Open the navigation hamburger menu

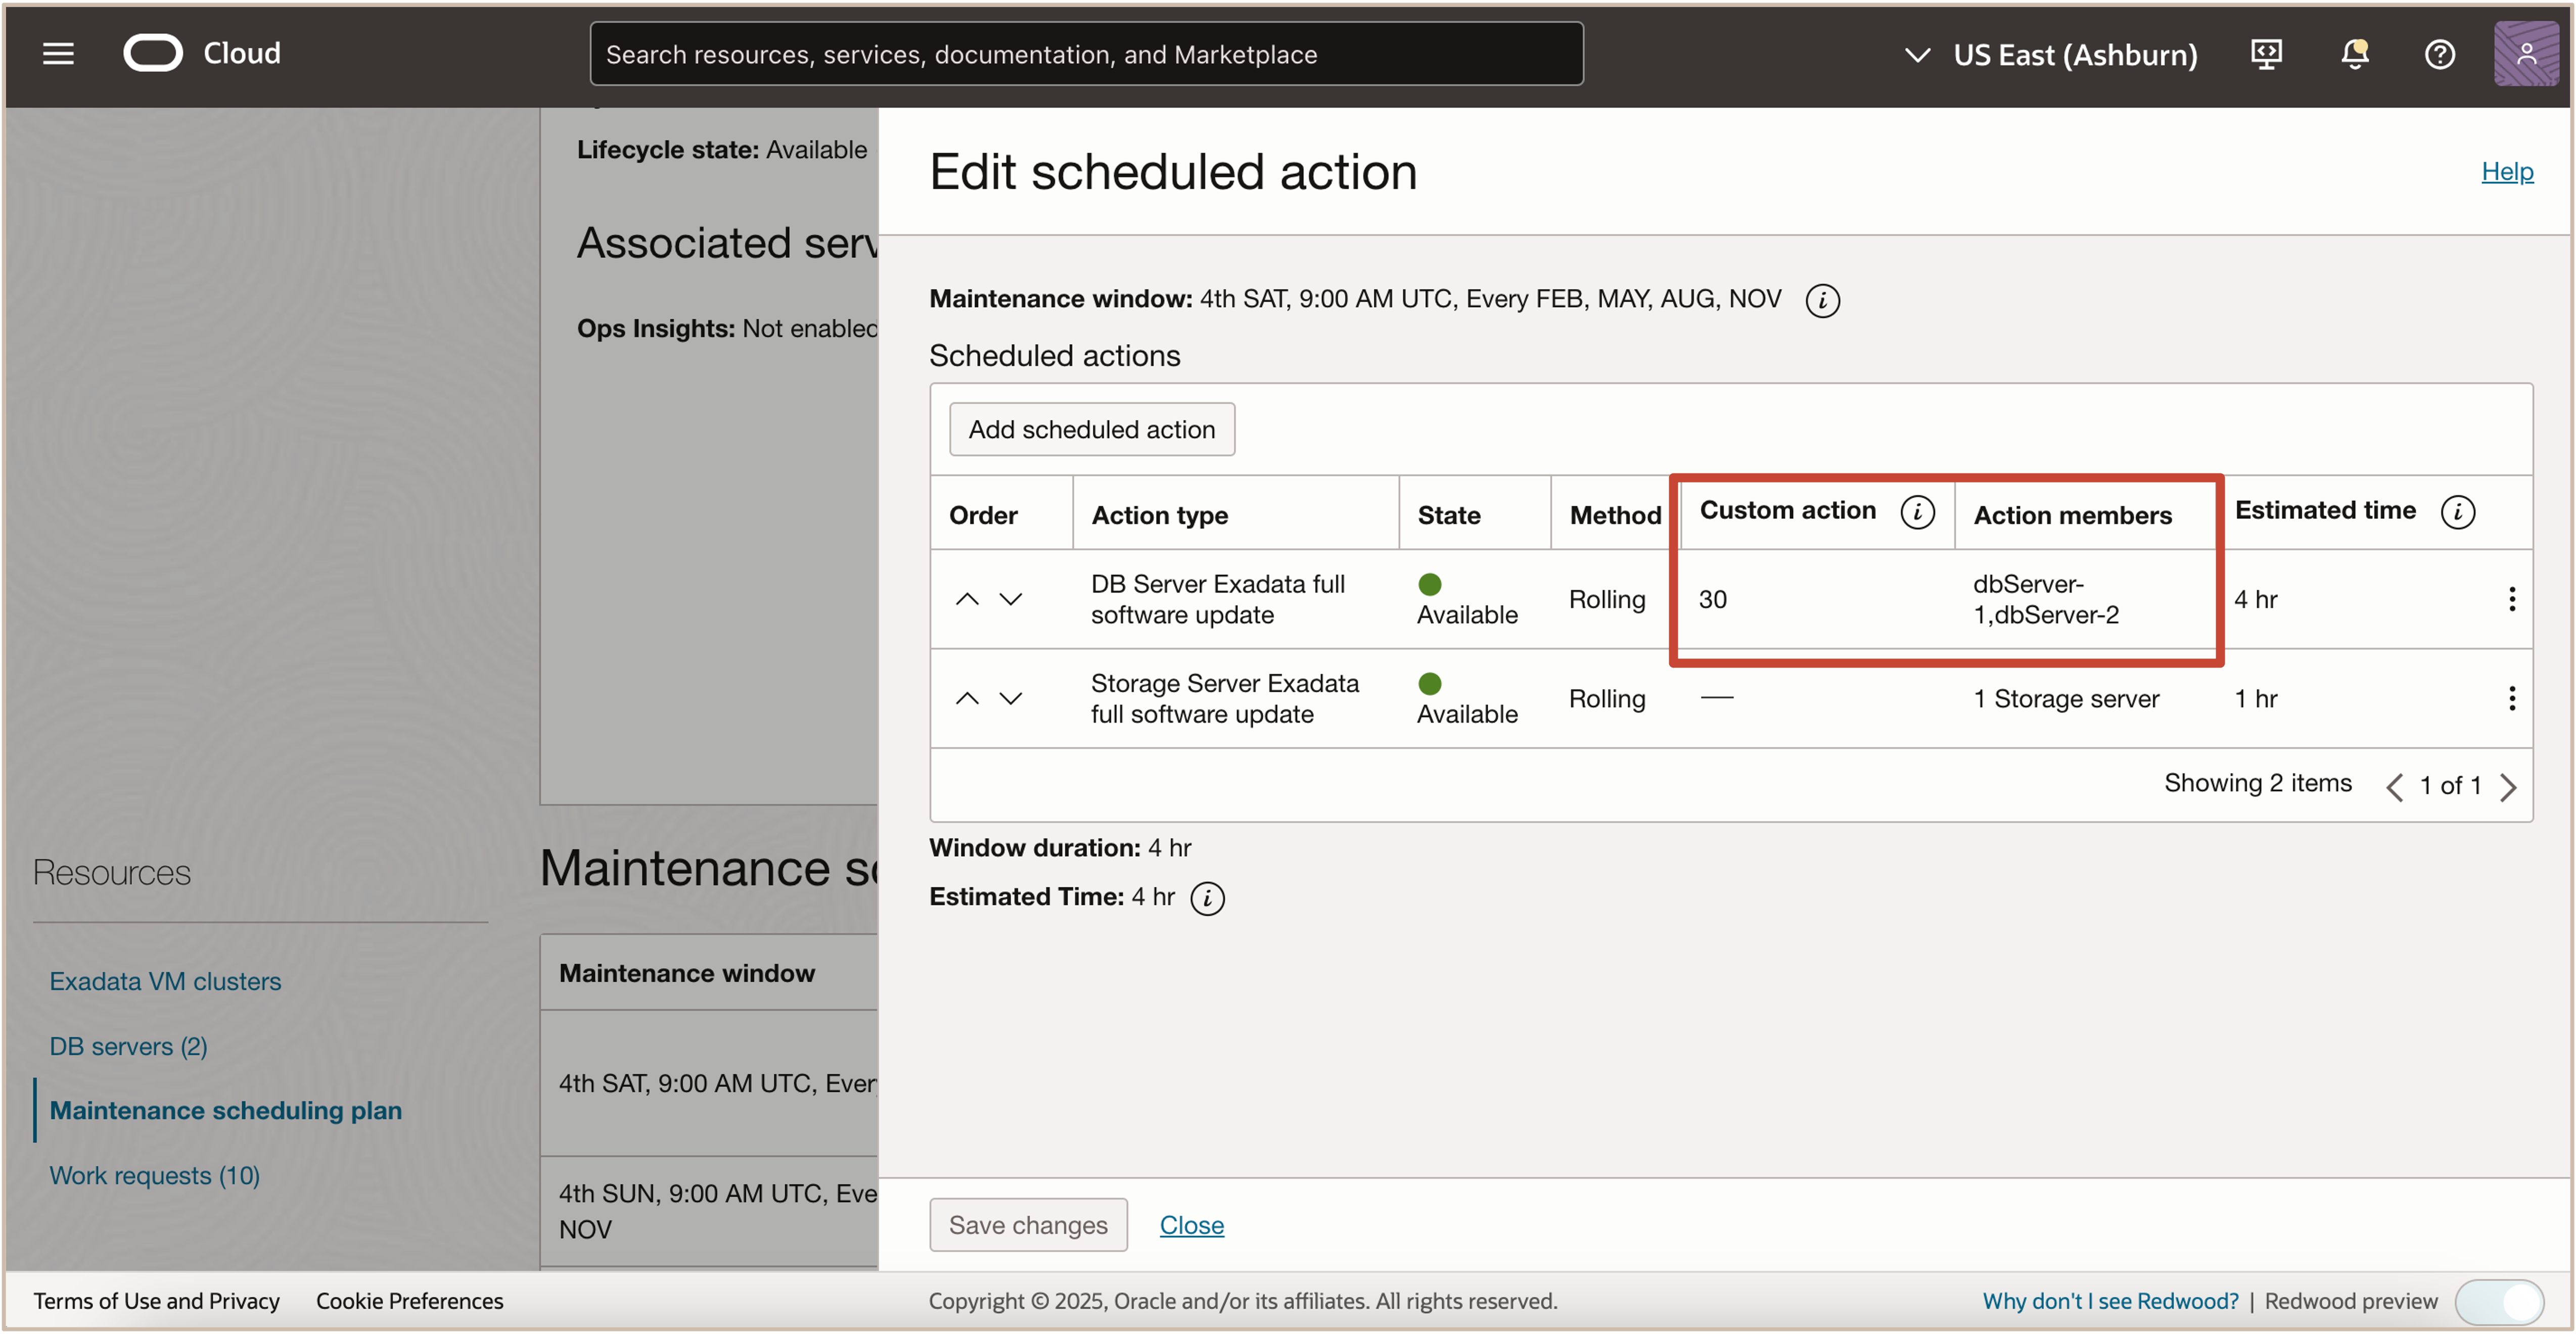[x=58, y=53]
